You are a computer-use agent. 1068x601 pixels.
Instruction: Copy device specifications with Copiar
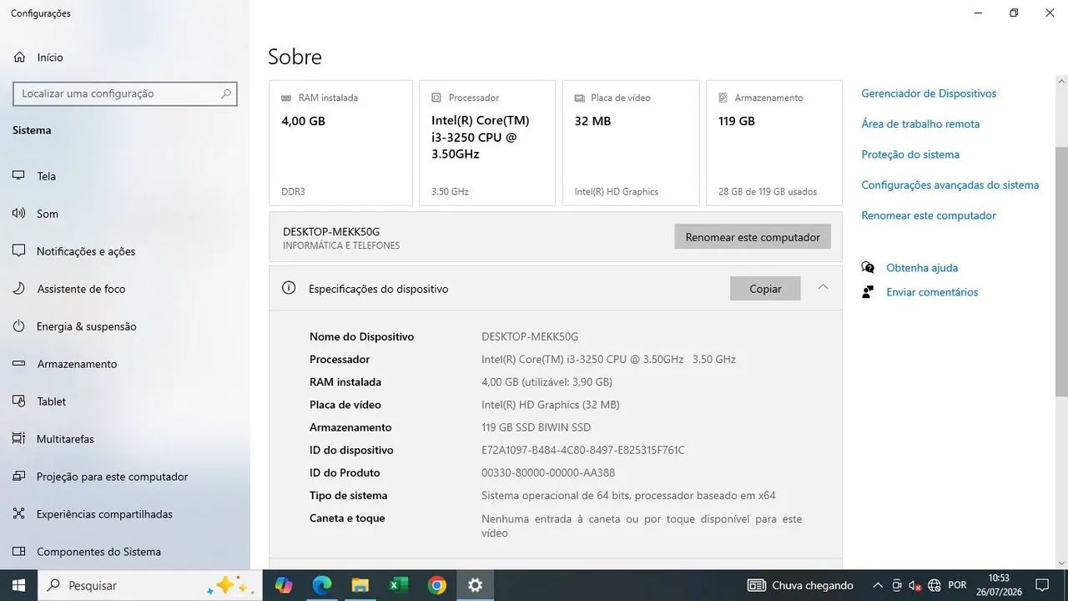coord(765,289)
